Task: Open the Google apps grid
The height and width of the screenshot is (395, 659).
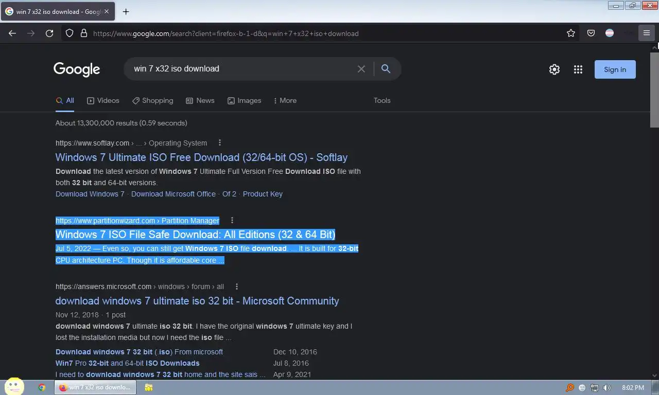Action: tap(578, 69)
